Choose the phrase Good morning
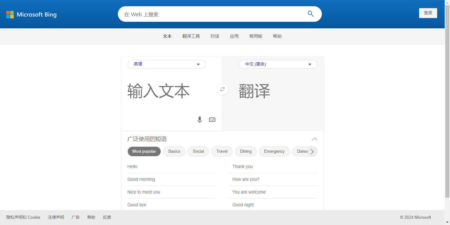Viewport: 450px width, 225px height. click(171, 180)
